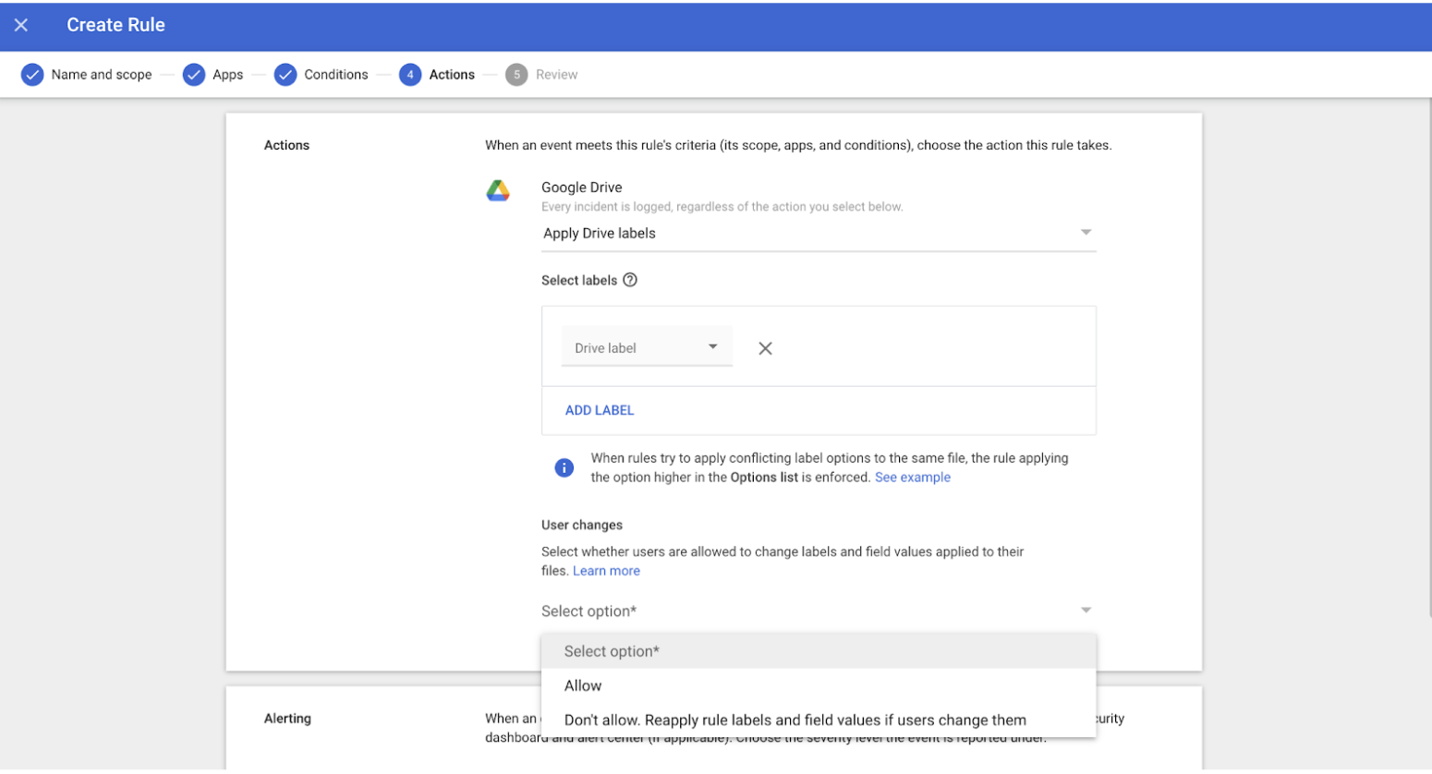This screenshot has width=1432, height=774.
Task: Click the Name and scope checkmark icon
Action: pos(32,75)
